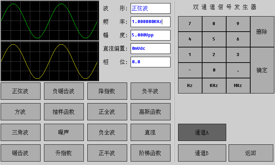Tap keypad digit 0
Image resolution: width=275 pixels, height=165 pixels.
214,70
